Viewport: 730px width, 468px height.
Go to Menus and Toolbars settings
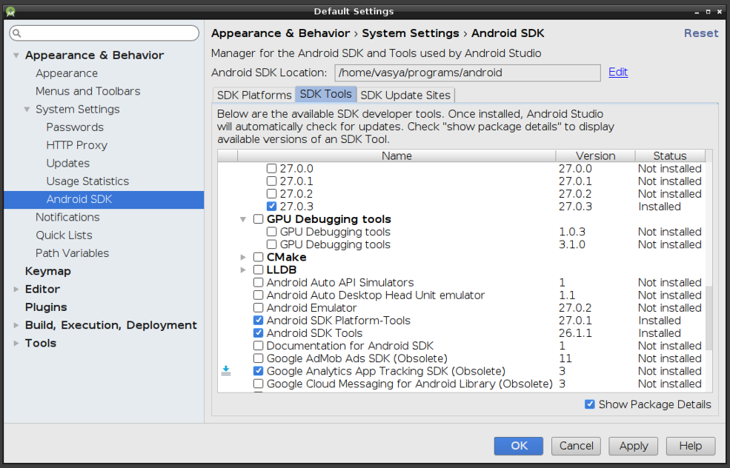pyautogui.click(x=88, y=91)
